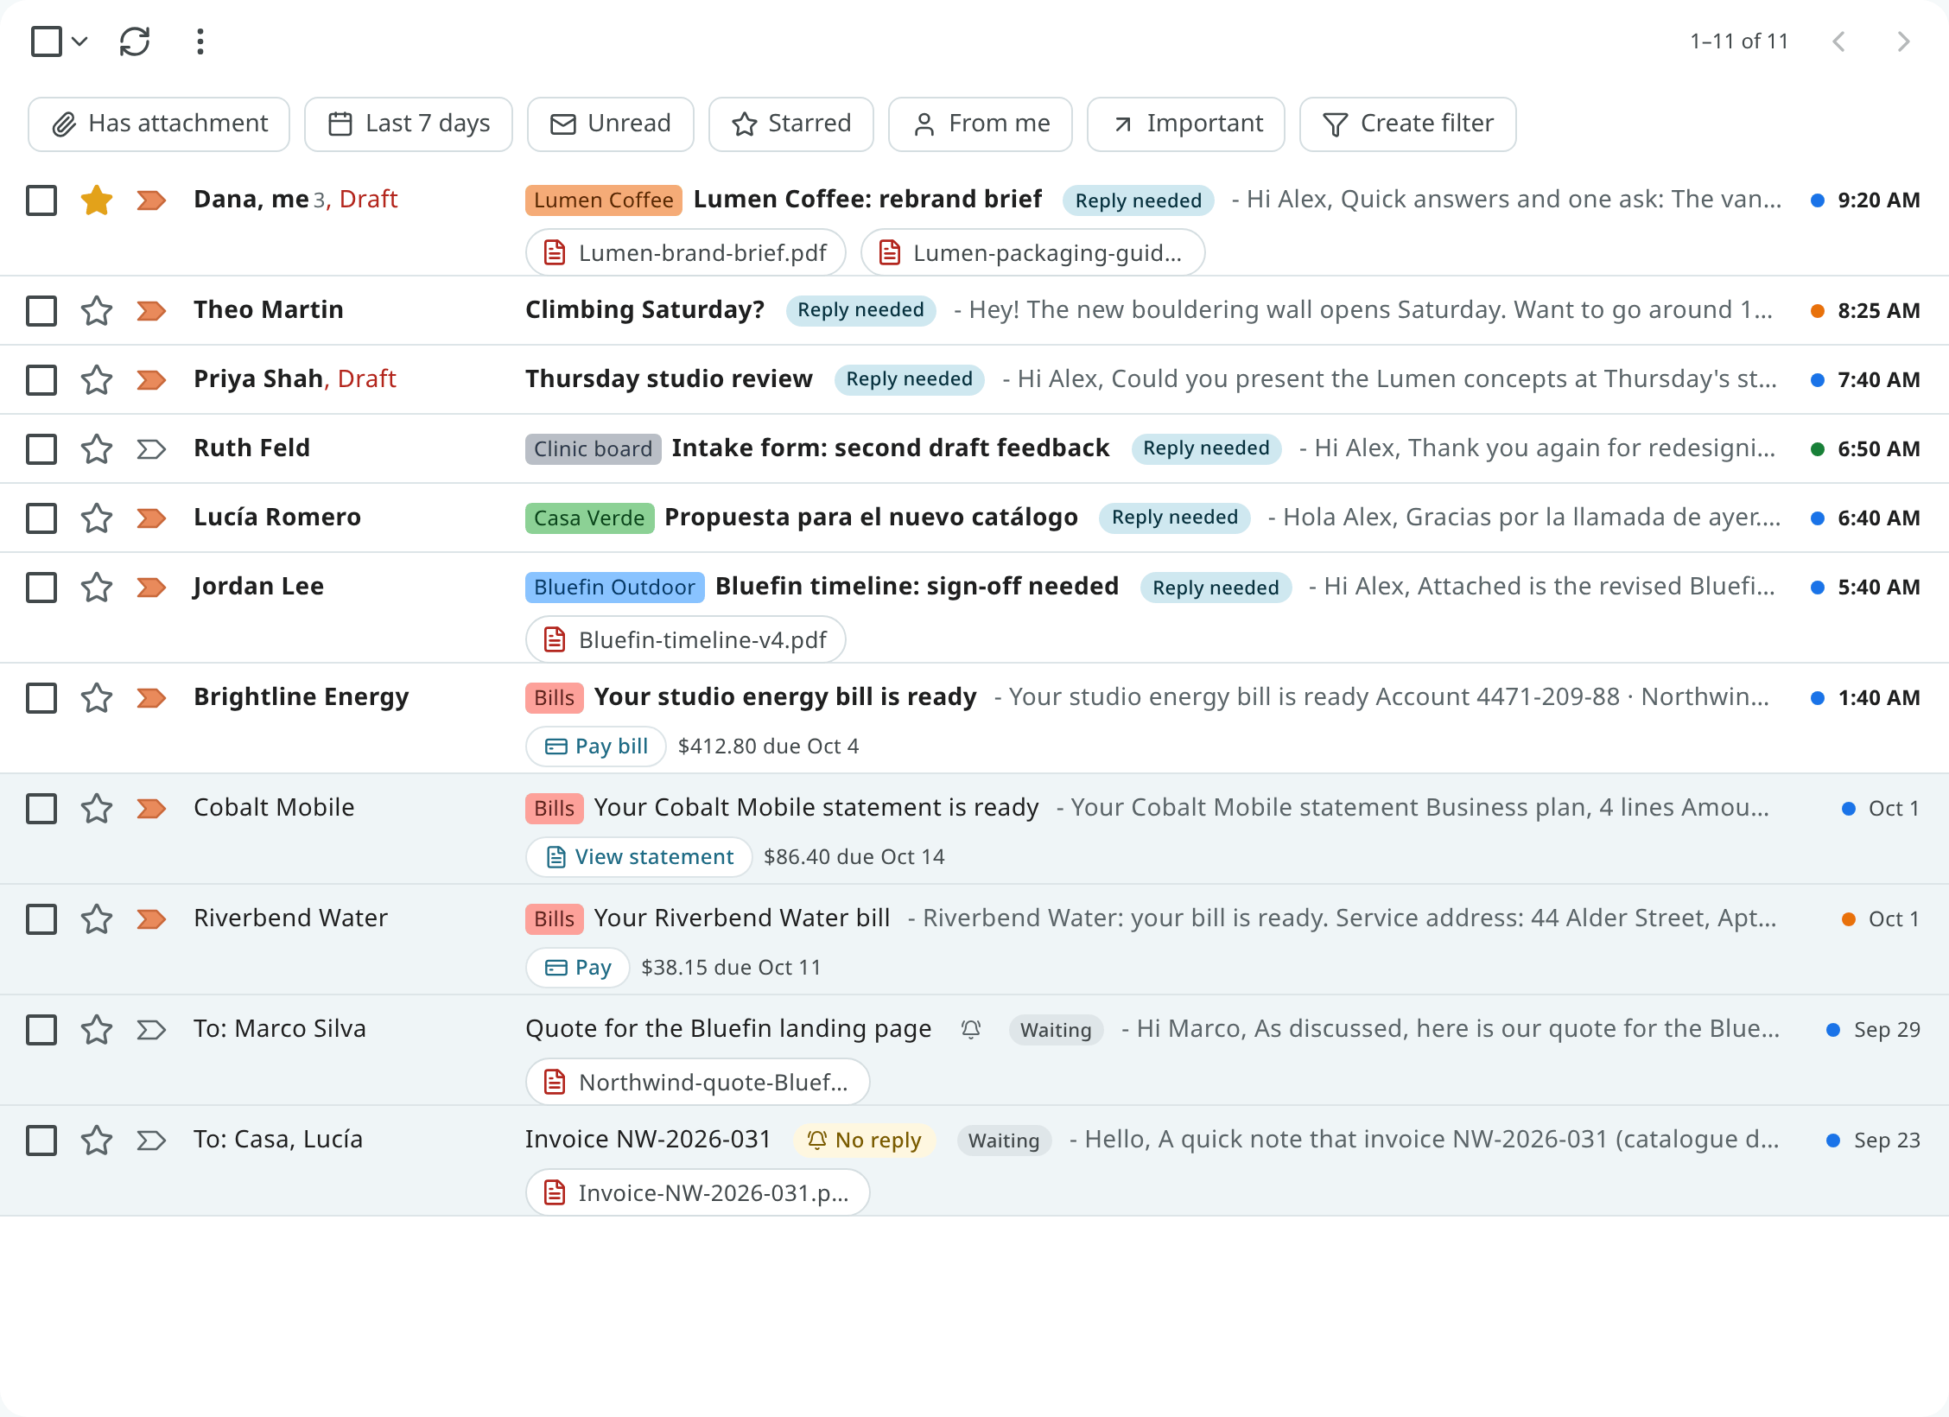
Task: Star the Invoice NW-2026-031 email
Action: (x=97, y=1140)
